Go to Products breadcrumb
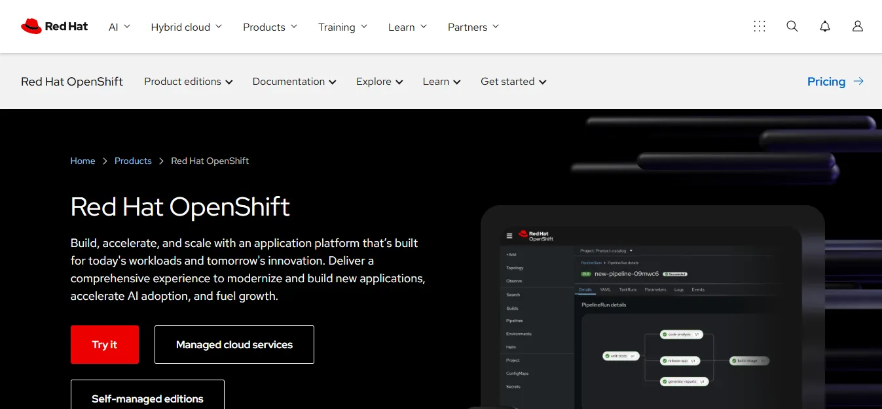Viewport: 882px width, 409px height. 133,161
